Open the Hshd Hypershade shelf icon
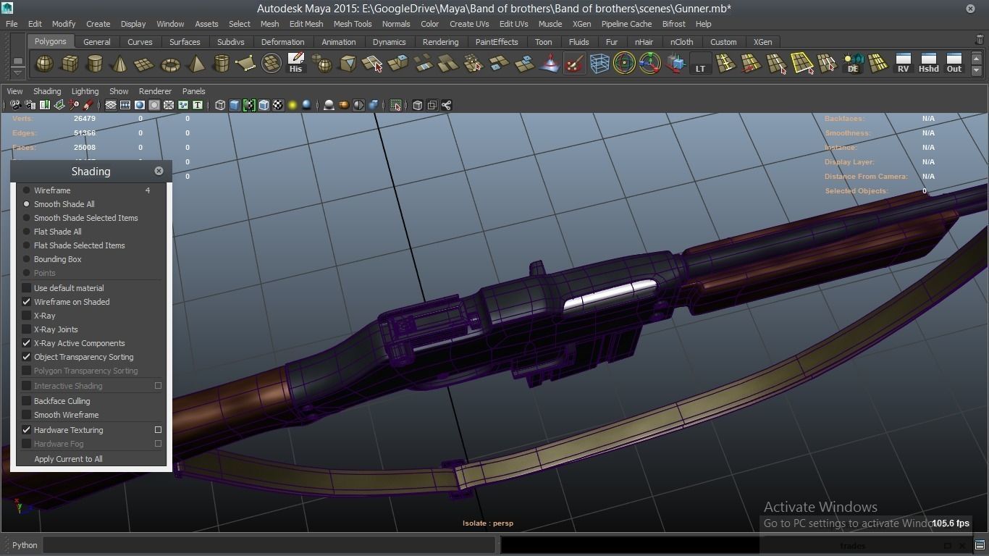Image resolution: width=989 pixels, height=556 pixels. [x=928, y=64]
